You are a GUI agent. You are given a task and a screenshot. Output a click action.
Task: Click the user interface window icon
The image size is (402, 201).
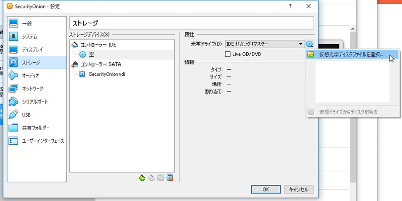(x=14, y=141)
